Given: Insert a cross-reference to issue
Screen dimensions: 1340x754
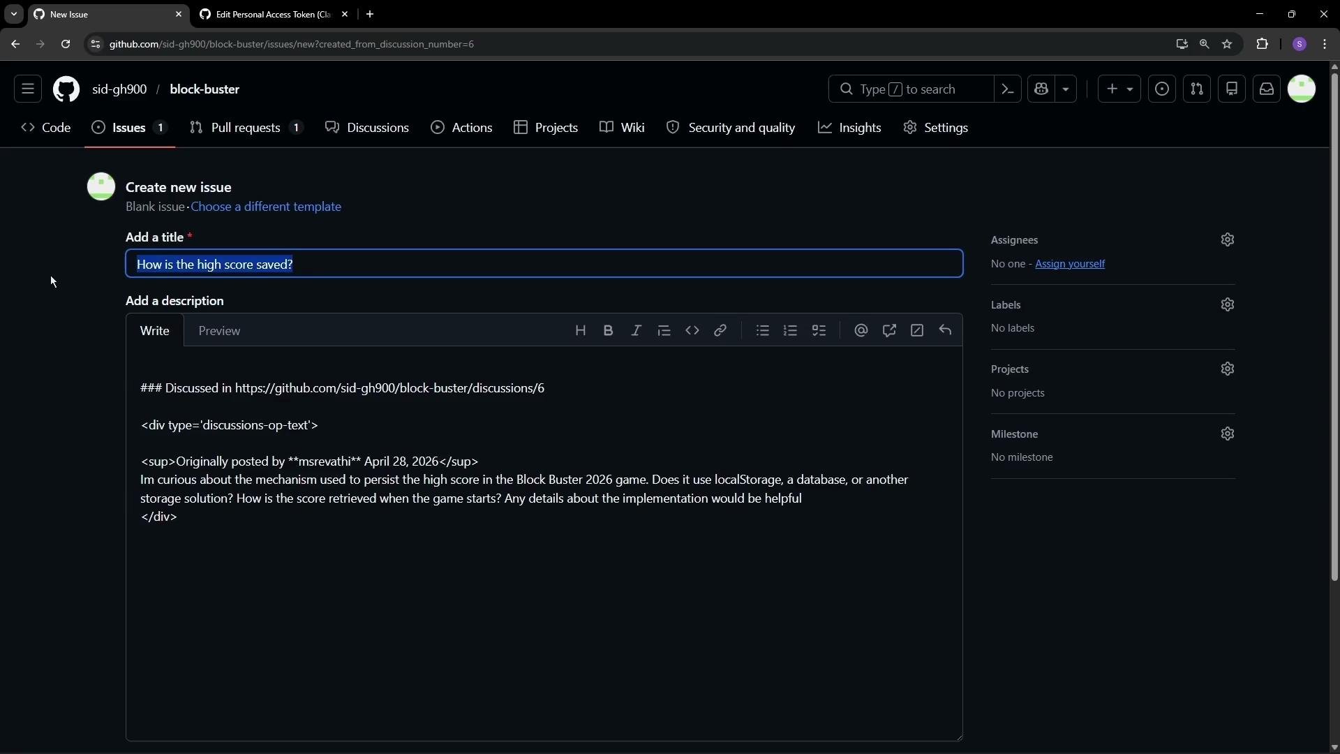Looking at the screenshot, I should (x=889, y=331).
